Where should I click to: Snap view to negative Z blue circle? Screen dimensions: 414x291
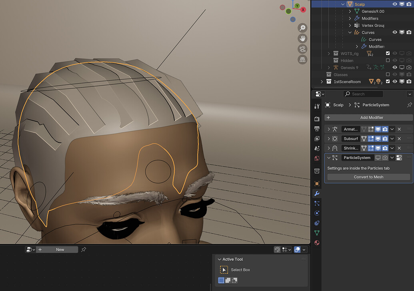(x=293, y=19)
